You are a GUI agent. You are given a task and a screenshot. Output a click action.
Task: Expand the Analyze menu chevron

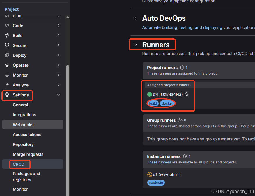pyautogui.click(x=59, y=85)
